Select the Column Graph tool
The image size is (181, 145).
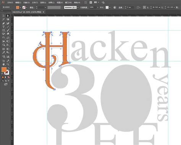point(8,57)
